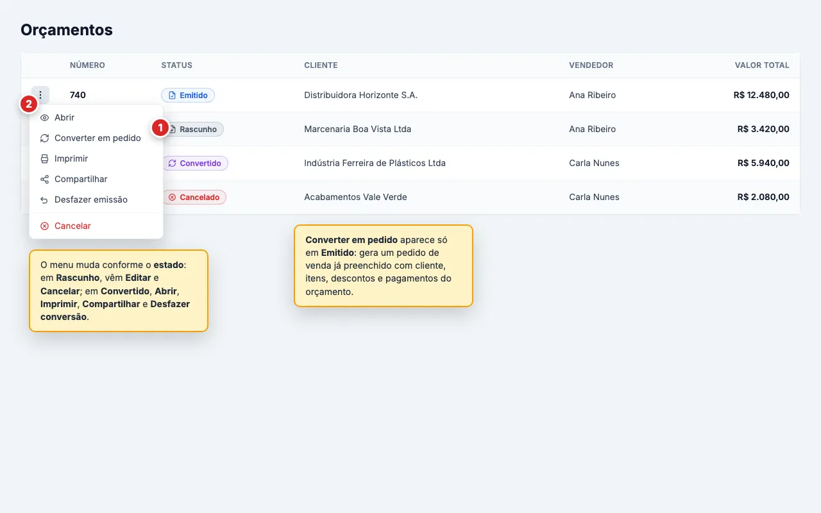The width and height of the screenshot is (821, 513).
Task: Click the Cancelado status badge
Action: [x=194, y=197]
